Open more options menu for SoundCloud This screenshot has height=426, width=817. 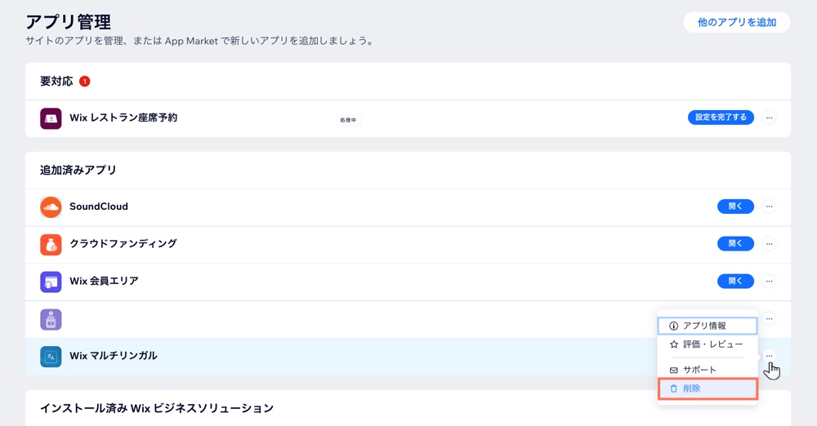pos(769,207)
